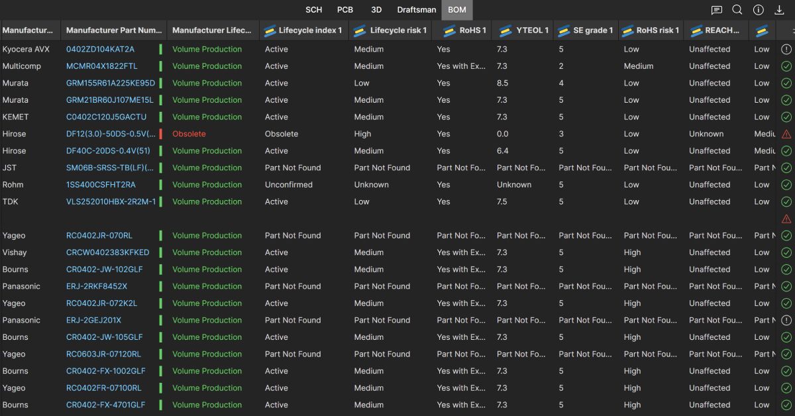Click the Manufacturer Part Number column header
Viewport: 795px width, 416px height.
[x=113, y=30]
